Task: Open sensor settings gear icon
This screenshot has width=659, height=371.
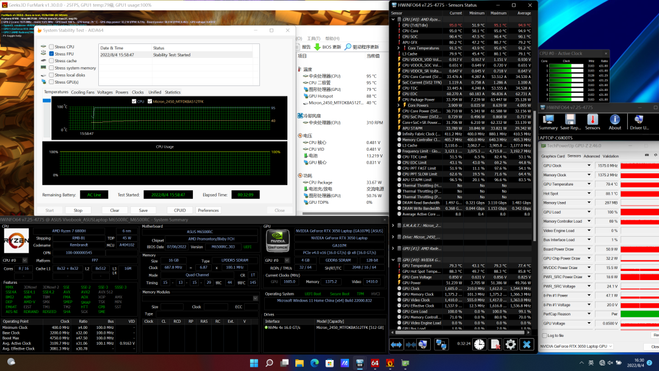Action: tap(511, 345)
